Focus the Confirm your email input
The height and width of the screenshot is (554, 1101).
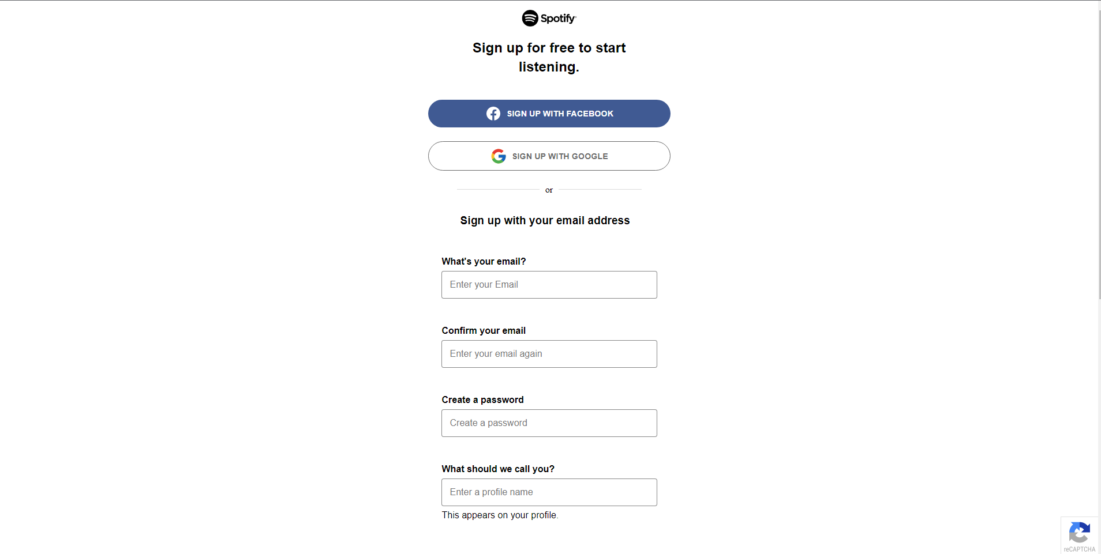(549, 353)
